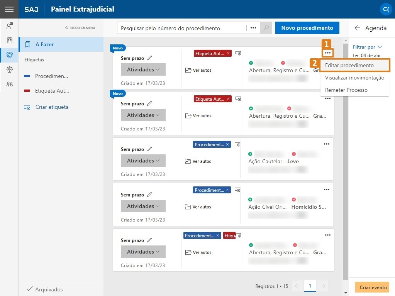This screenshot has width=395, height=296.
Task: Open the scales of justice sidebar icon
Action: (x=10, y=69)
